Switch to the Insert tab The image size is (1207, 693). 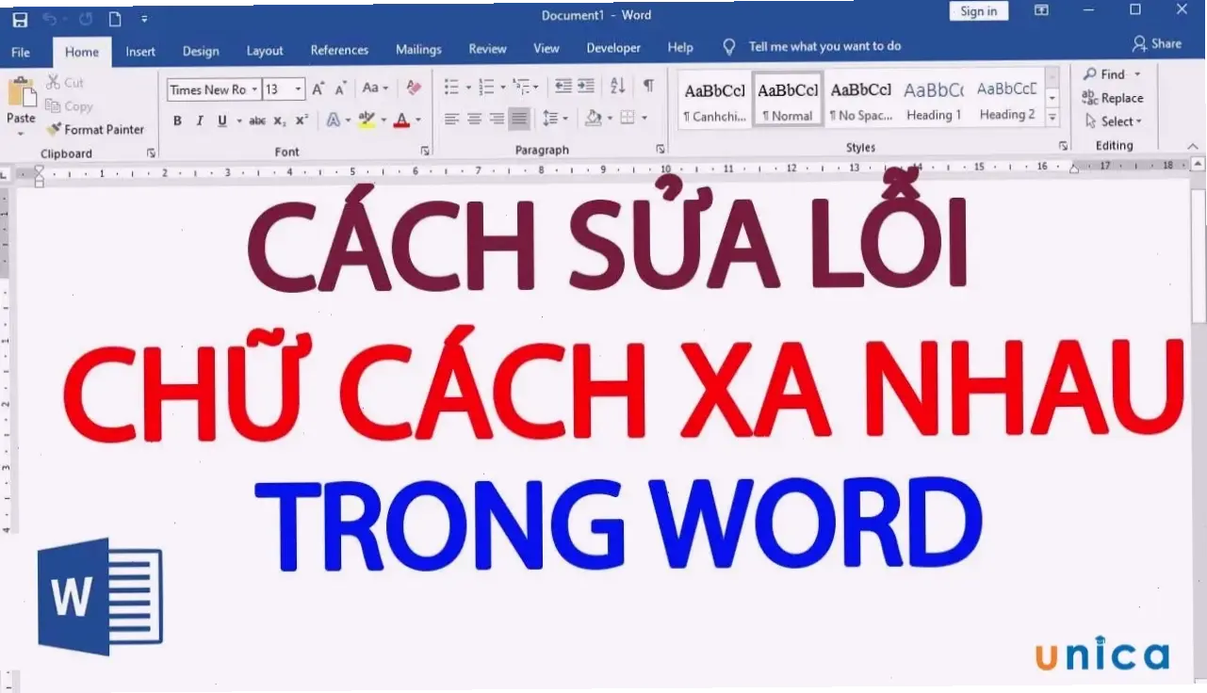click(x=140, y=52)
